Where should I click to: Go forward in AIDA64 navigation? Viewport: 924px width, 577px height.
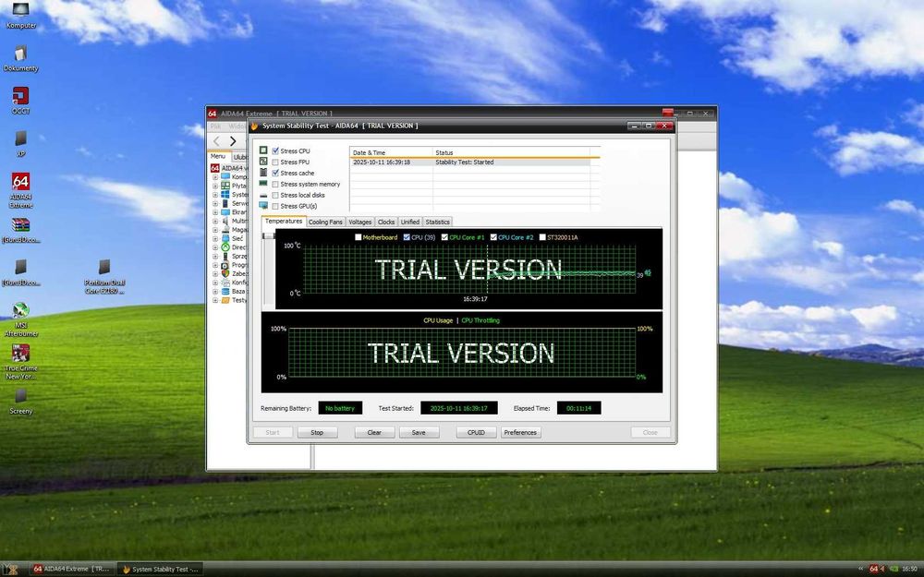coord(233,140)
